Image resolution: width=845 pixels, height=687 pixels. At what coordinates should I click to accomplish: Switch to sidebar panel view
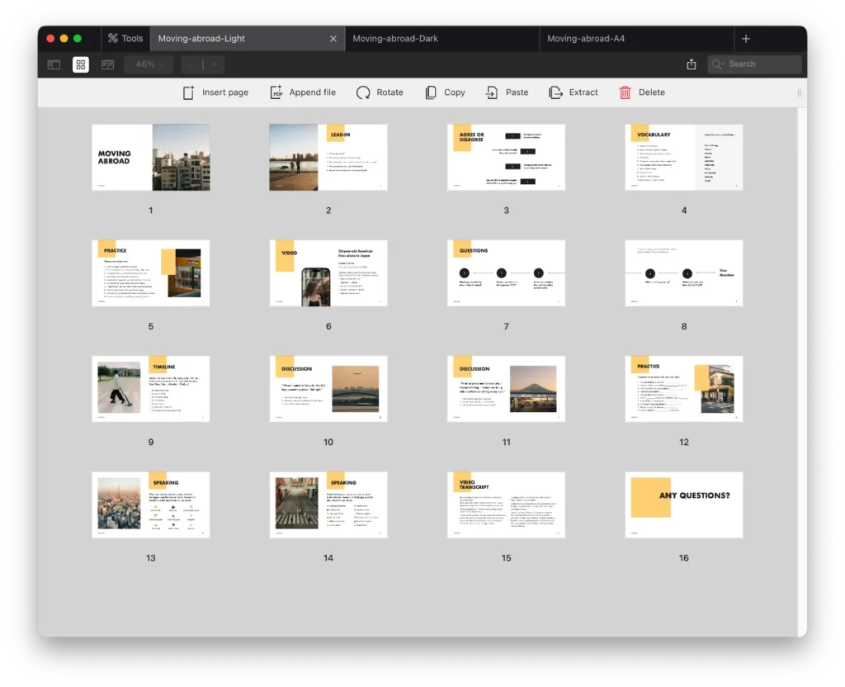(54, 64)
